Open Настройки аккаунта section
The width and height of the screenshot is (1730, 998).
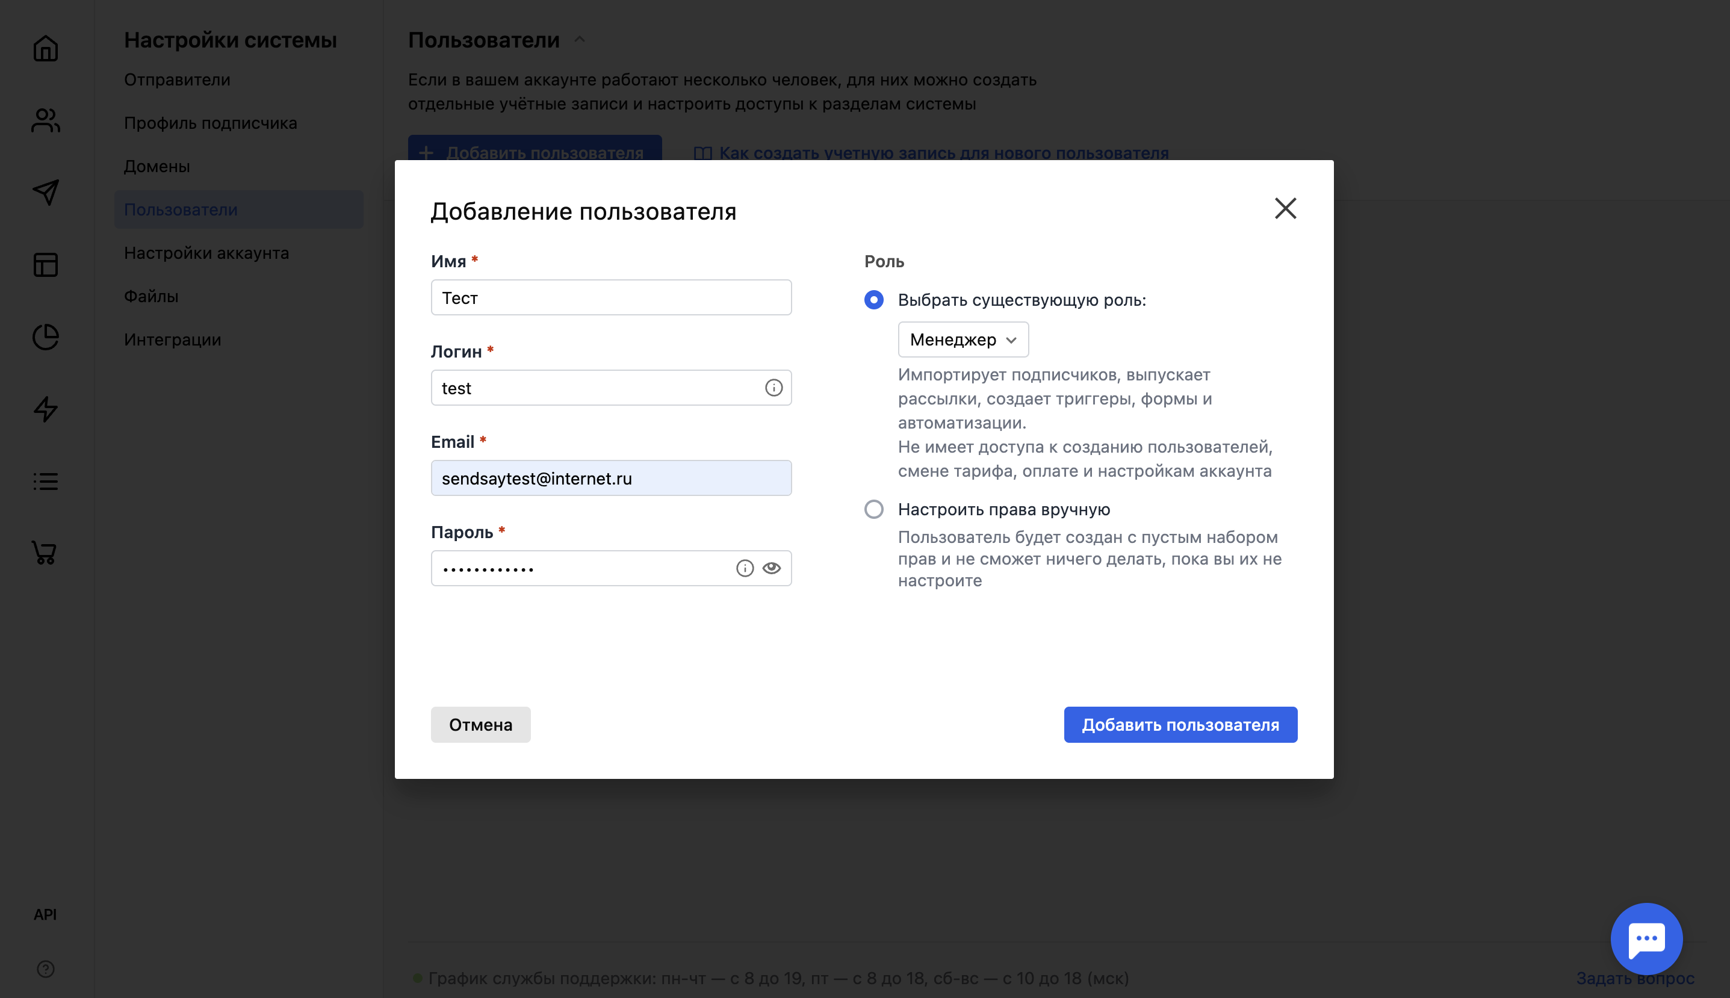pyautogui.click(x=206, y=252)
